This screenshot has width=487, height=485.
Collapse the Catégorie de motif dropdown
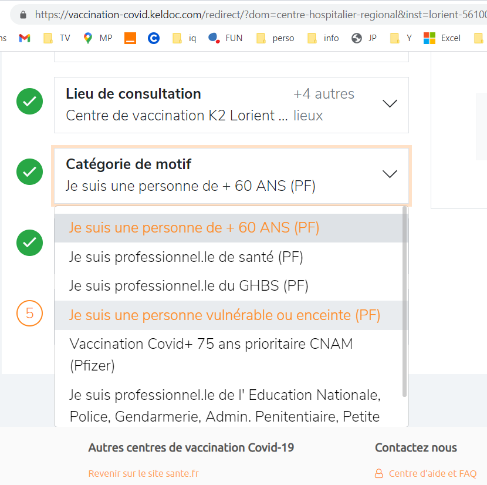coord(390,174)
